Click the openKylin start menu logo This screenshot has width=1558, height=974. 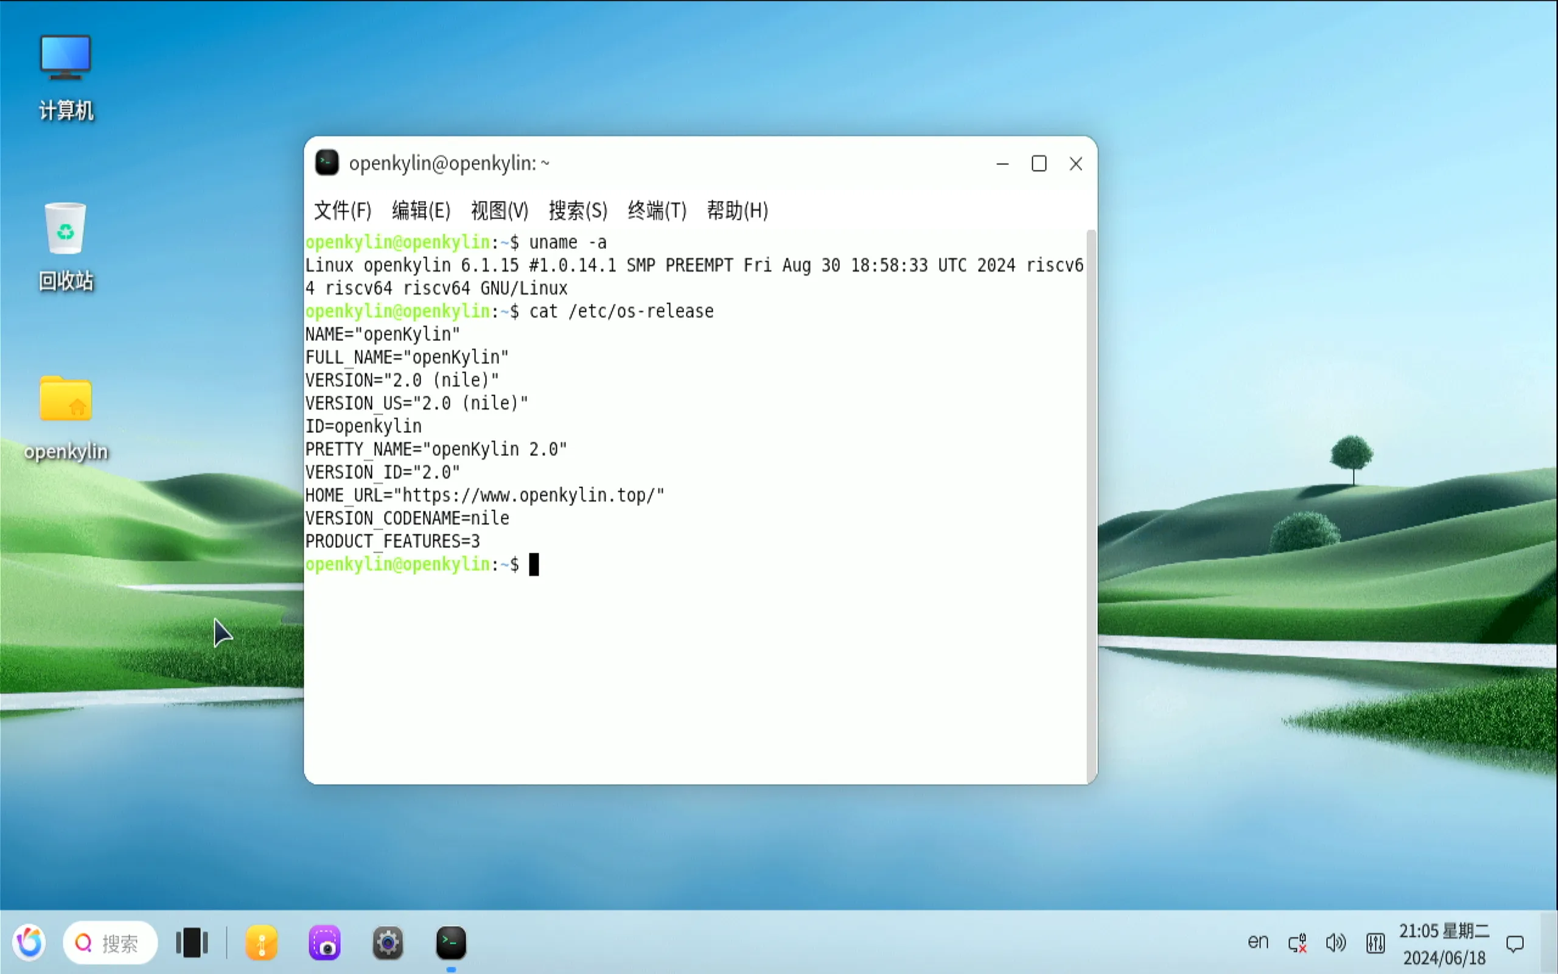pos(29,942)
